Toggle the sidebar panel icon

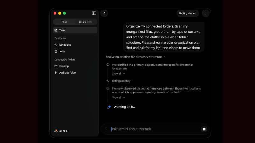click(x=94, y=13)
